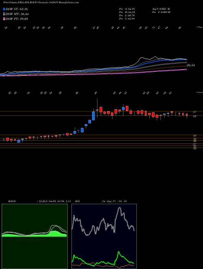Screen dimensions: 203x269
Task: Click the 'Pre O: 64.58' value
Action: pos(127,9)
